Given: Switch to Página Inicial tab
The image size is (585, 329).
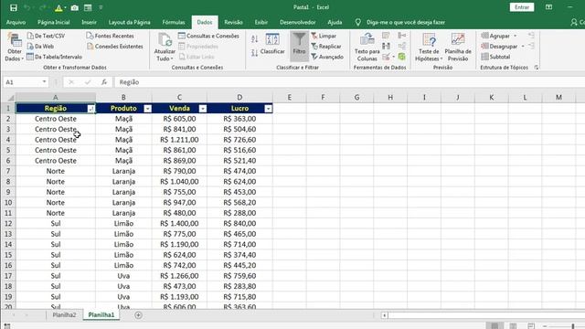Looking at the screenshot, I should (x=54, y=22).
